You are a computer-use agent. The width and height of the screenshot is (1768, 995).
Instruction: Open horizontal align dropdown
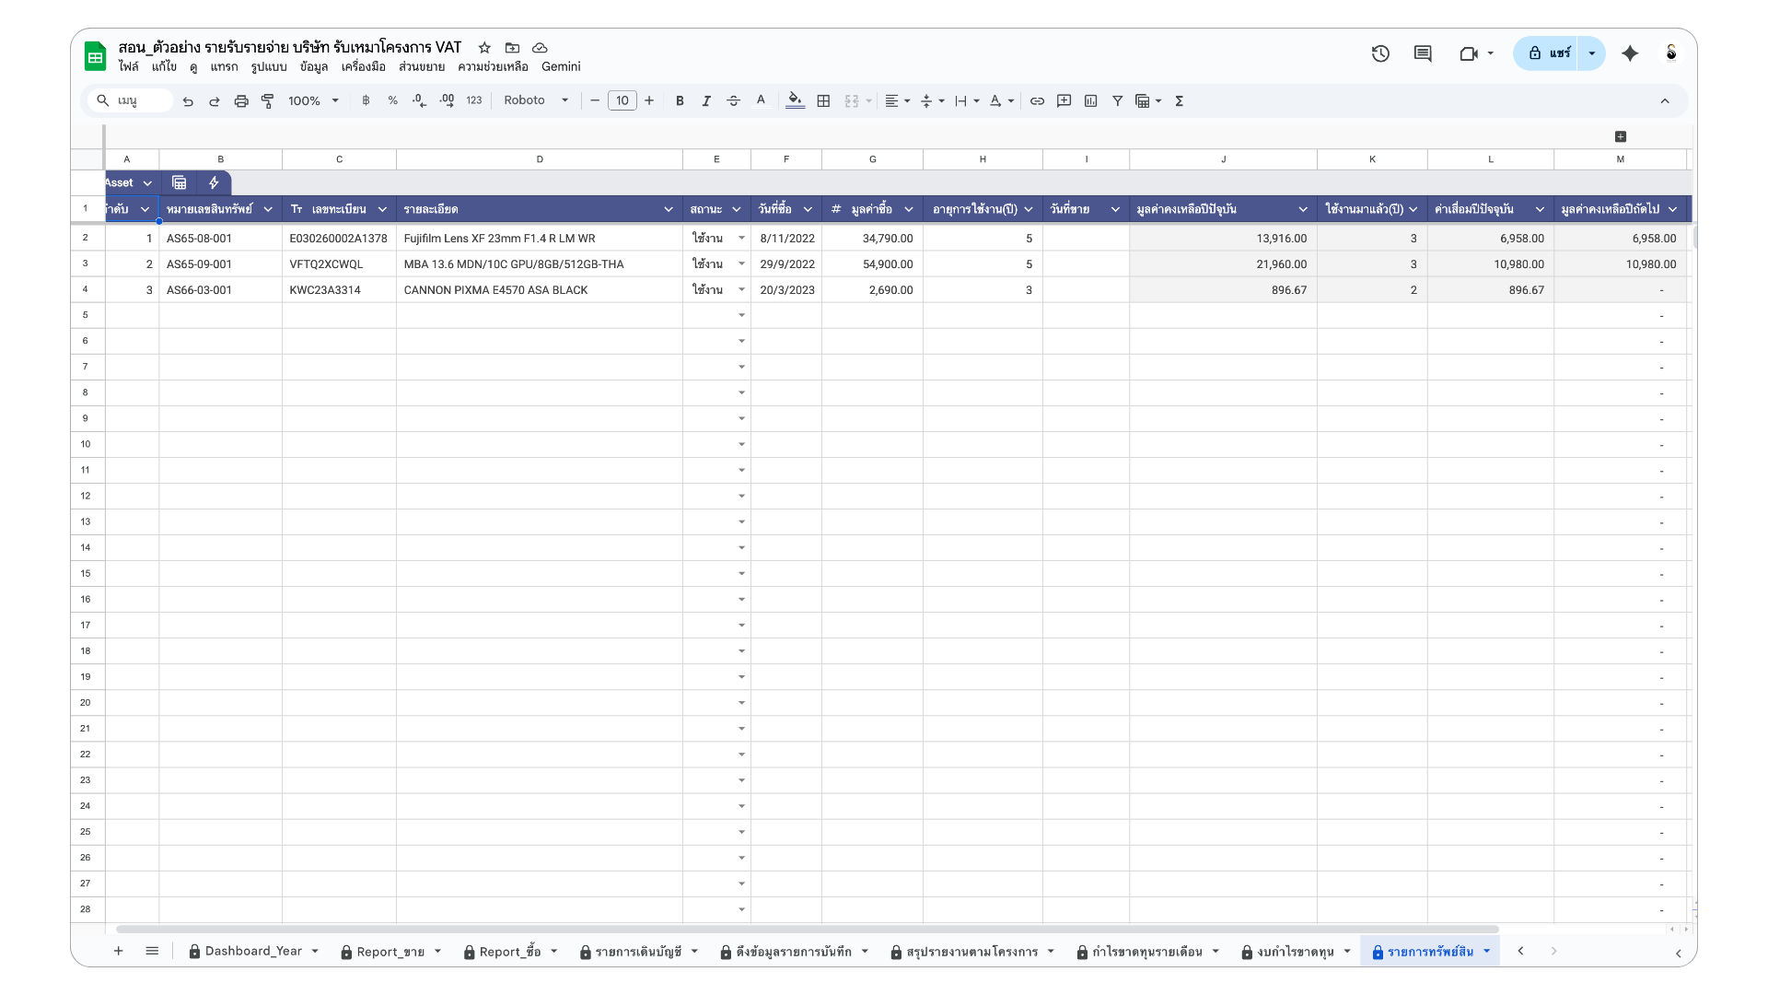897,100
